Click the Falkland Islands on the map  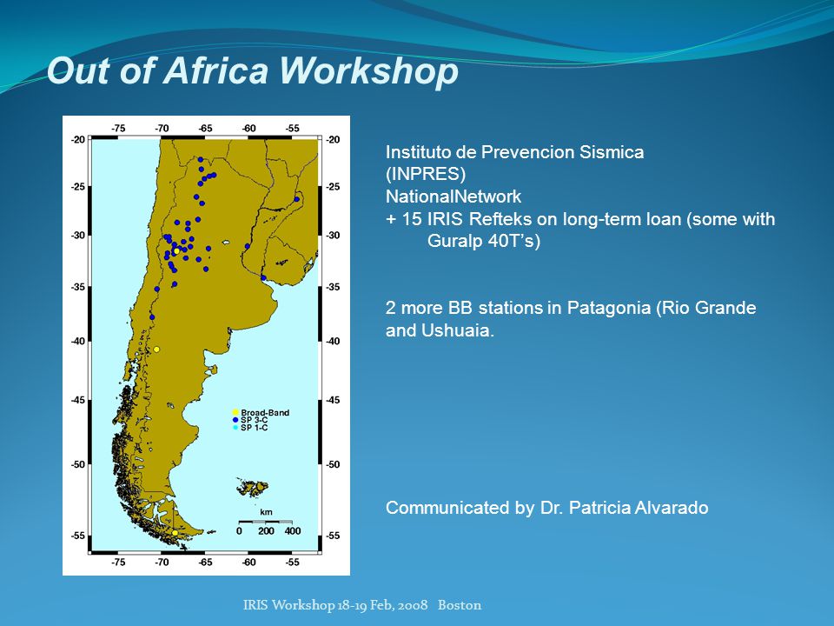(253, 487)
